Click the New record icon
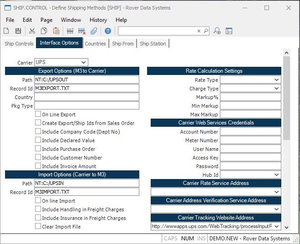Screen dimensions: 300x244 click(6, 31)
